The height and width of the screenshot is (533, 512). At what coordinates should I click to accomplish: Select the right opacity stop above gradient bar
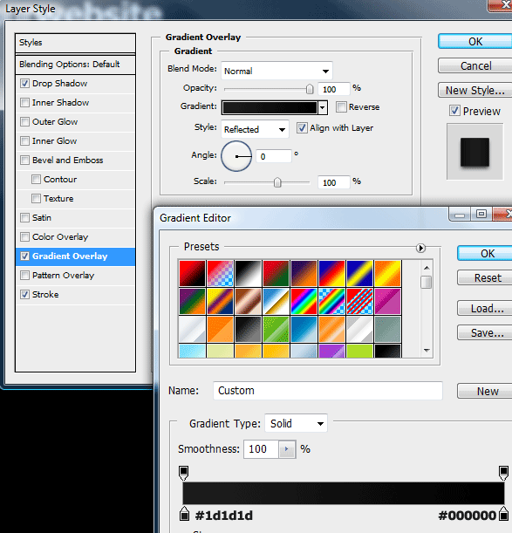tap(503, 473)
